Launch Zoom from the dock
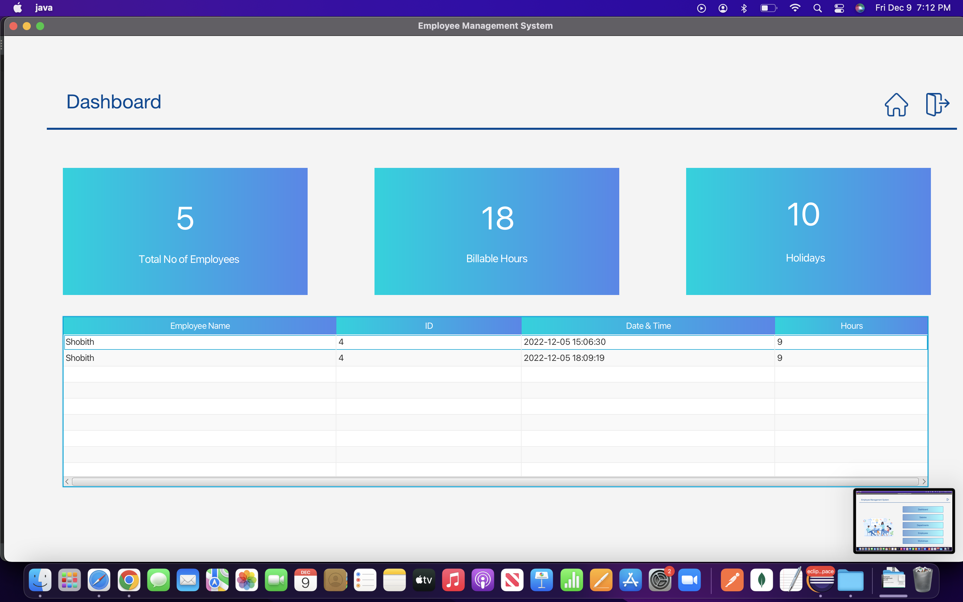The width and height of the screenshot is (963, 602). (689, 580)
